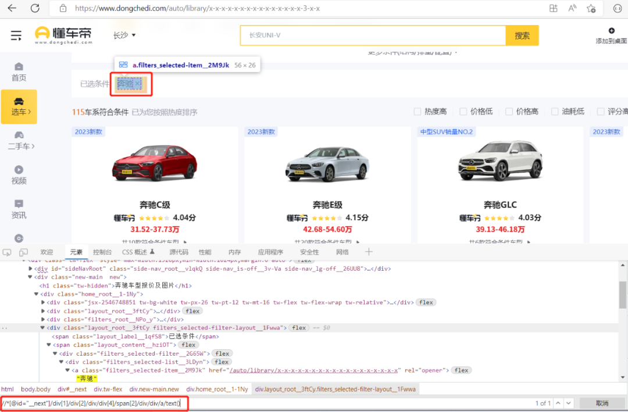The width and height of the screenshot is (628, 412).
Task: Toggle the 油耗低 checkbox
Action: click(x=555, y=112)
